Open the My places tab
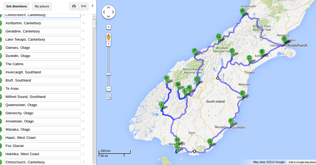 (x=42, y=6)
